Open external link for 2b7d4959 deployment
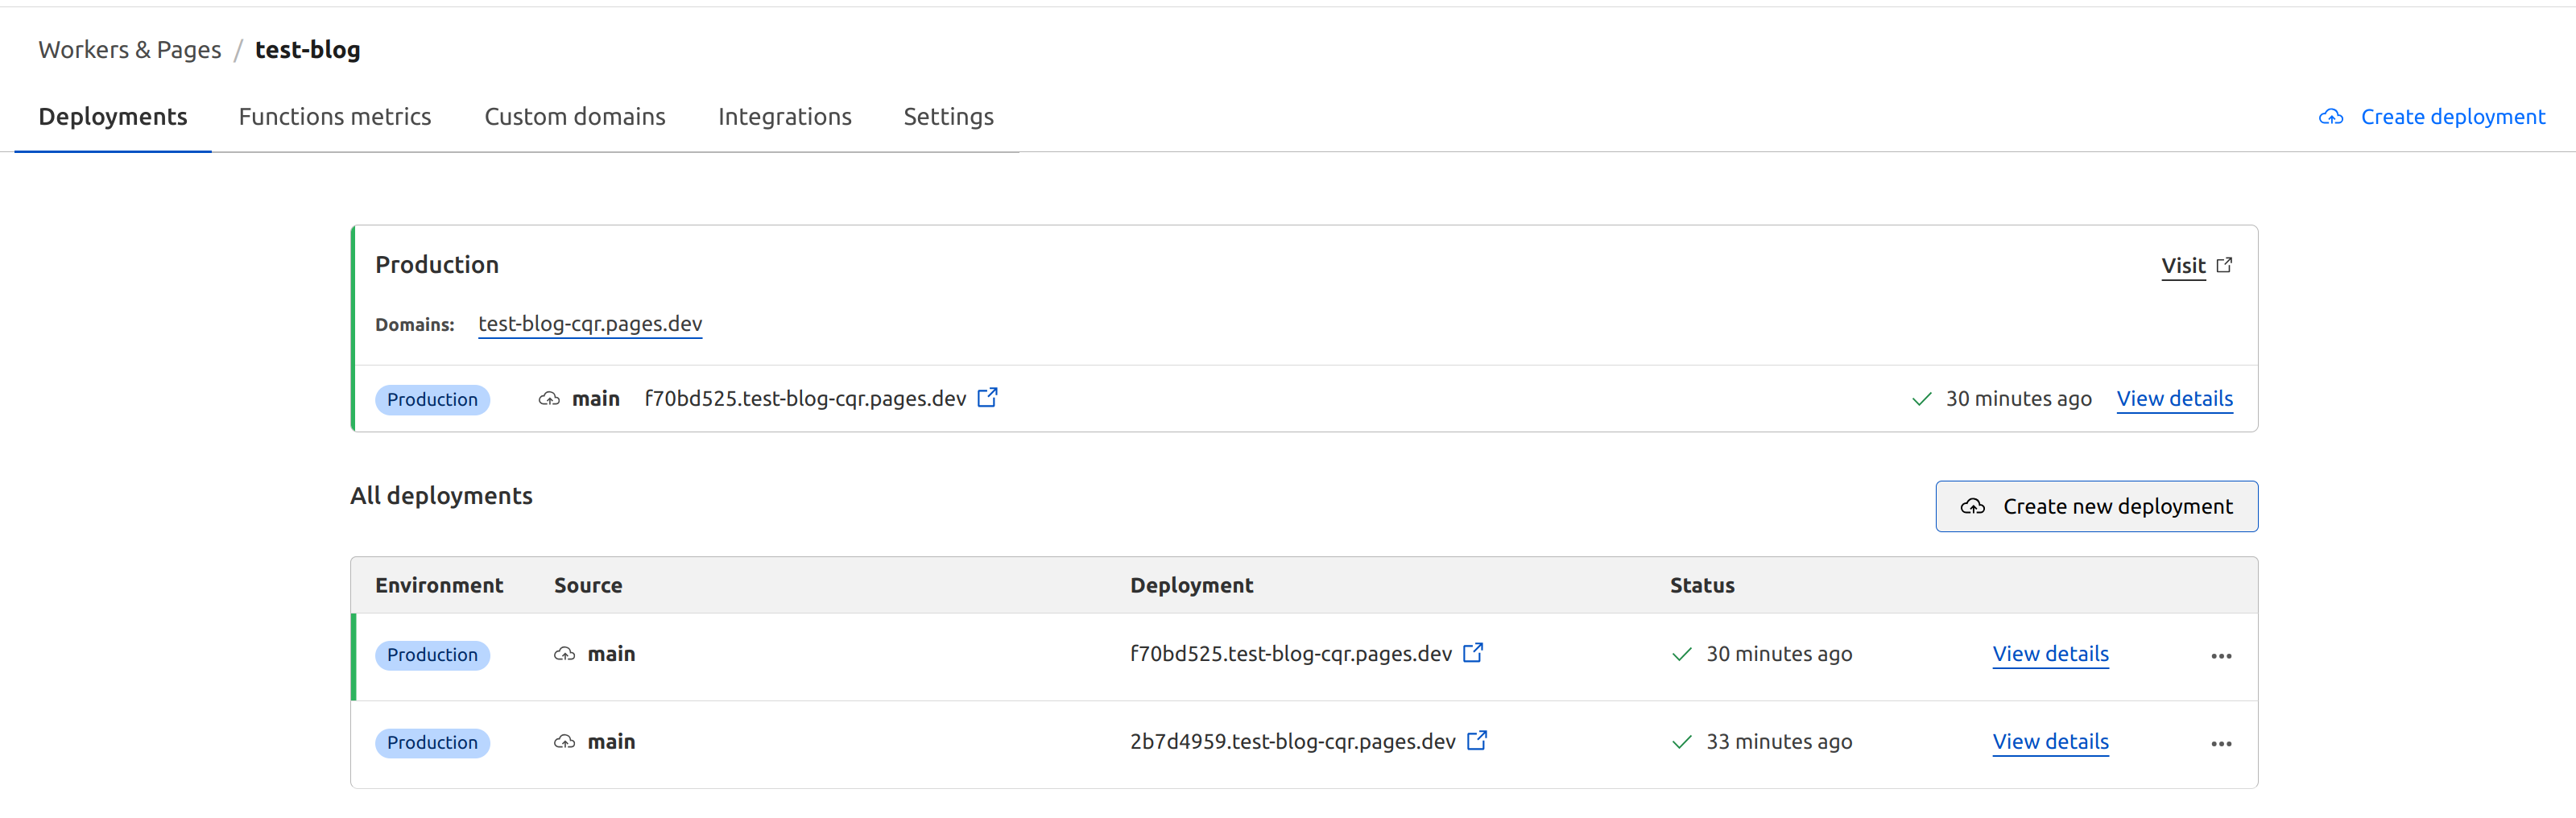The height and width of the screenshot is (818, 2576). pyautogui.click(x=1477, y=741)
